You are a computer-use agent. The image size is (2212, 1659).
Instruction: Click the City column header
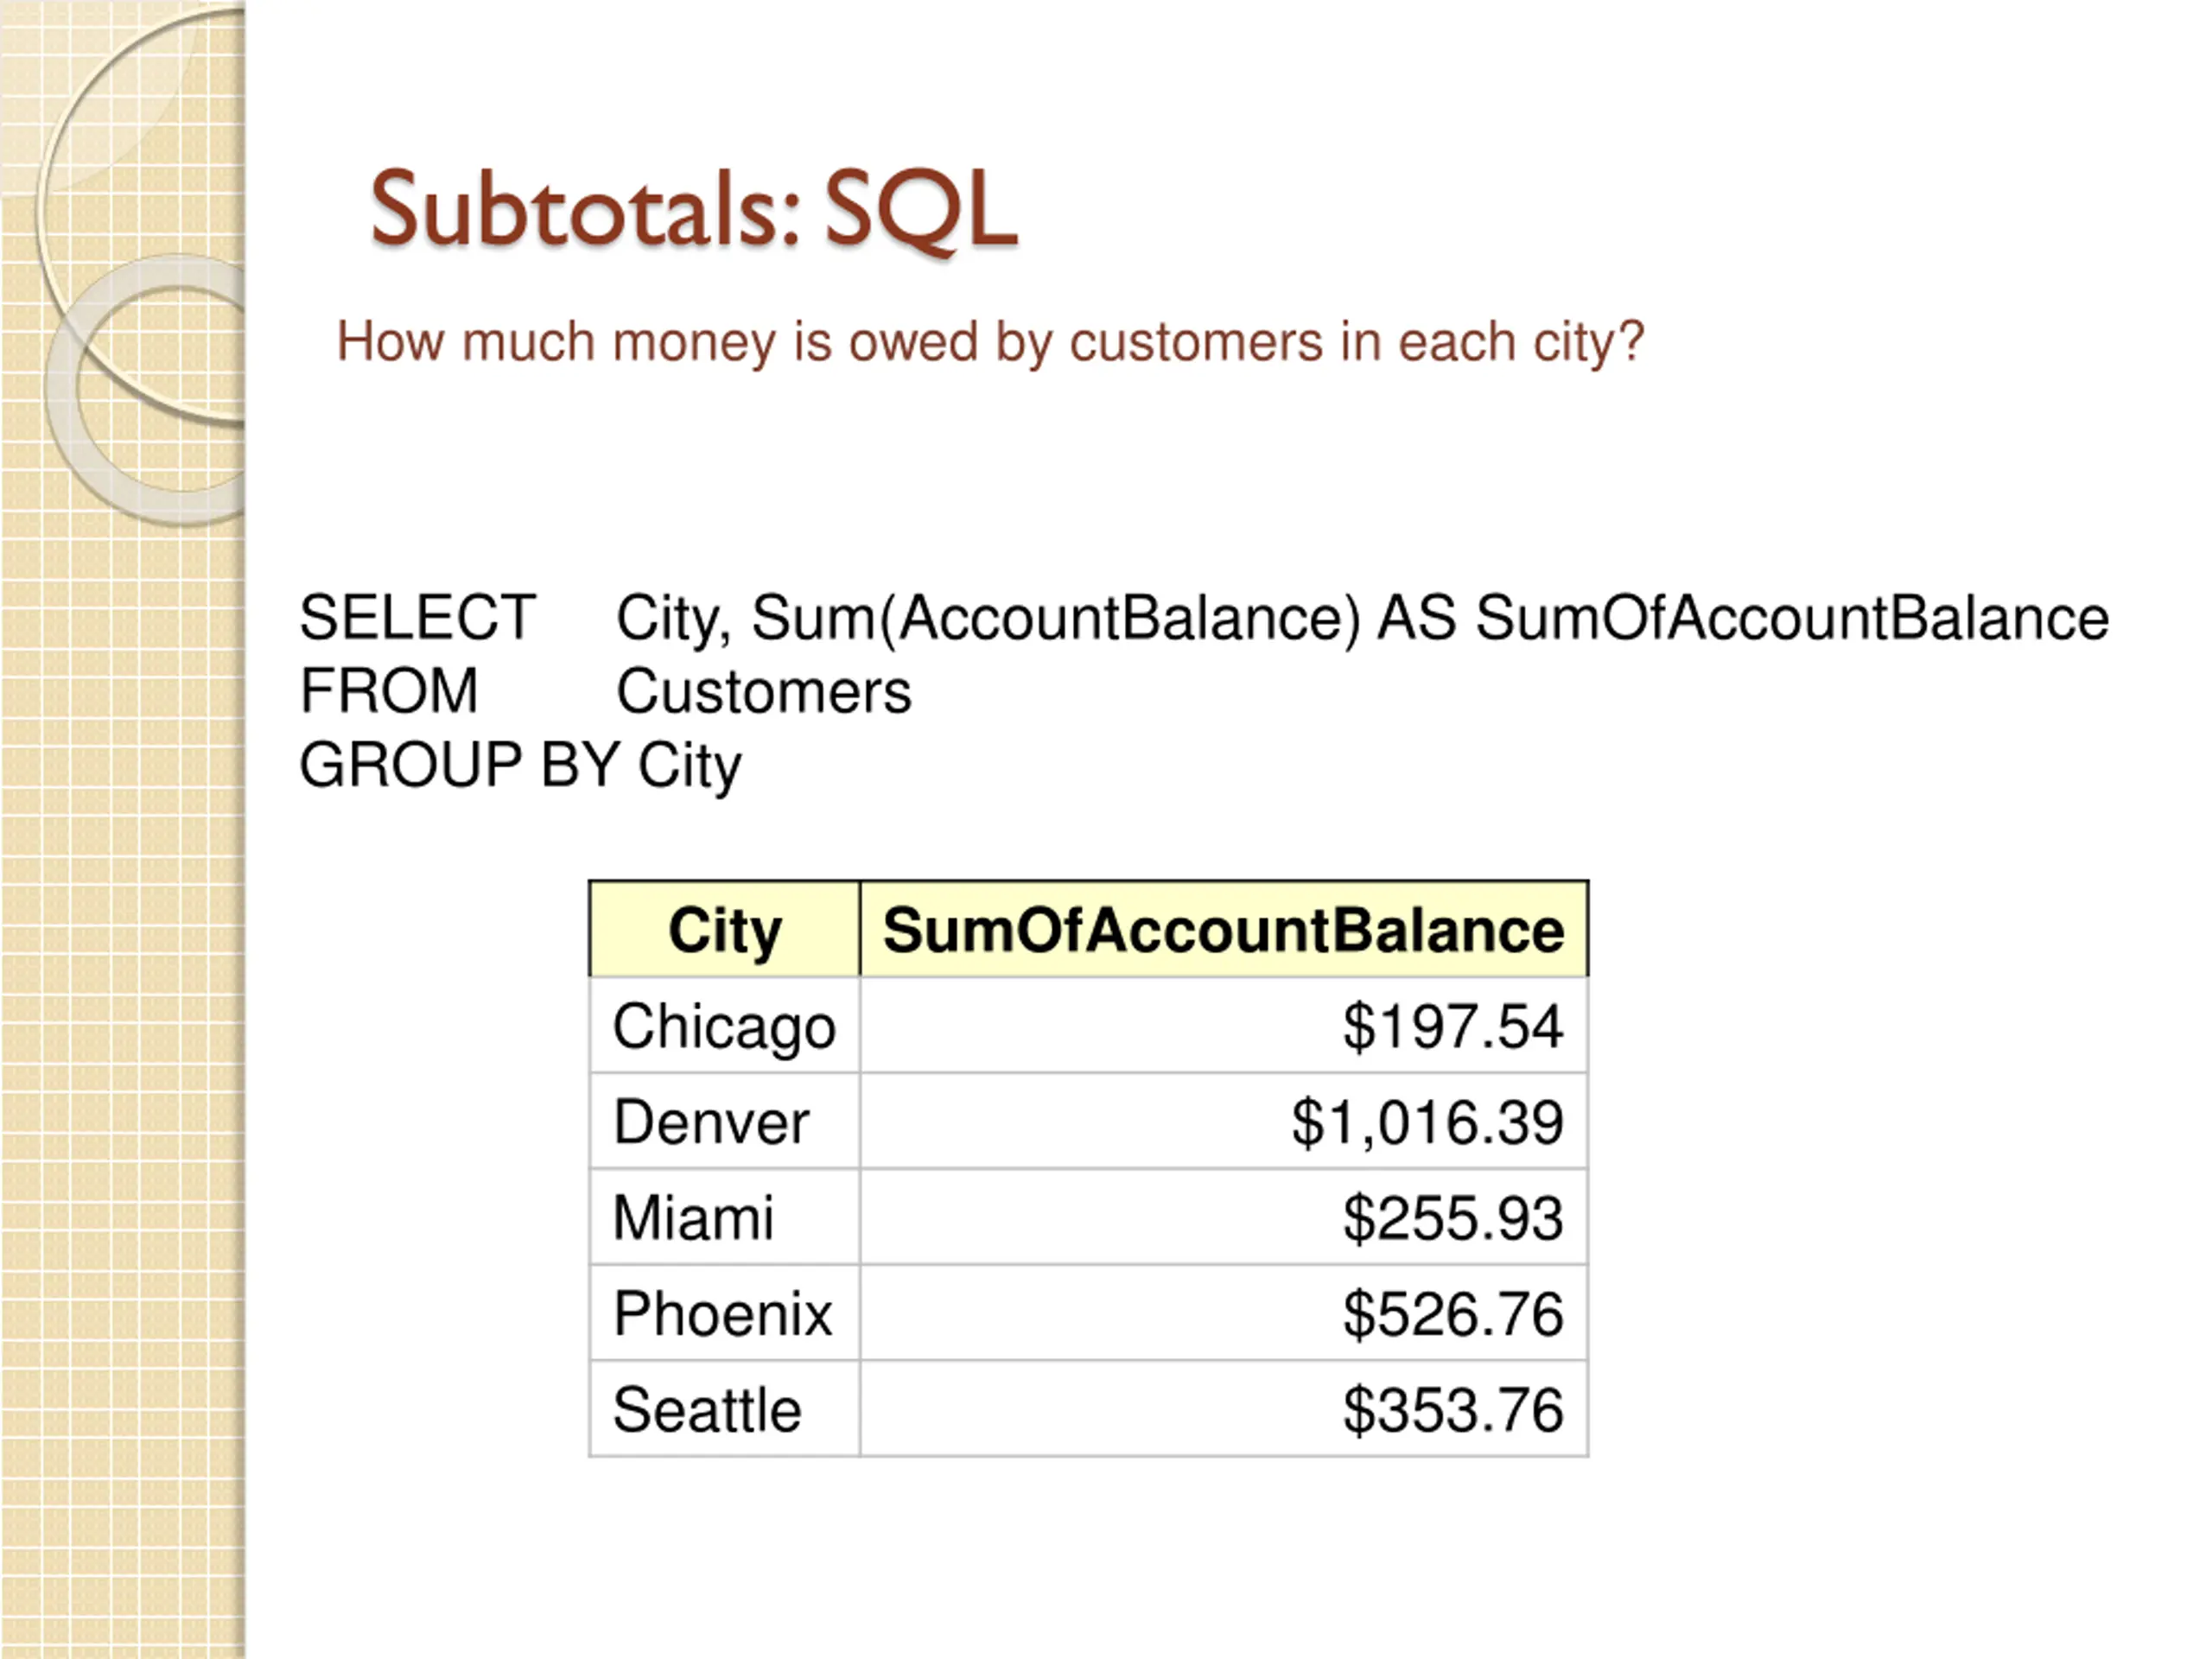724,929
